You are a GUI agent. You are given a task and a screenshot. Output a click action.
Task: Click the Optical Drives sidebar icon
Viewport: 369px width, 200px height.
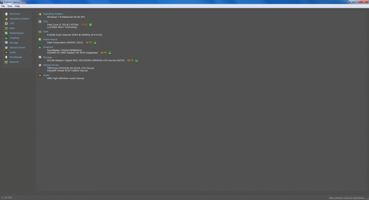(6, 48)
